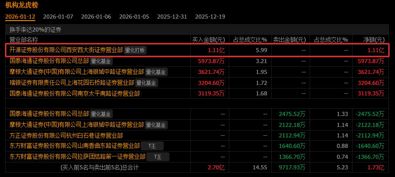Image resolution: width=395 pixels, height=177 pixels.
Task: Select the 0.74 sell percentage cell
Action: (x=343, y=157)
